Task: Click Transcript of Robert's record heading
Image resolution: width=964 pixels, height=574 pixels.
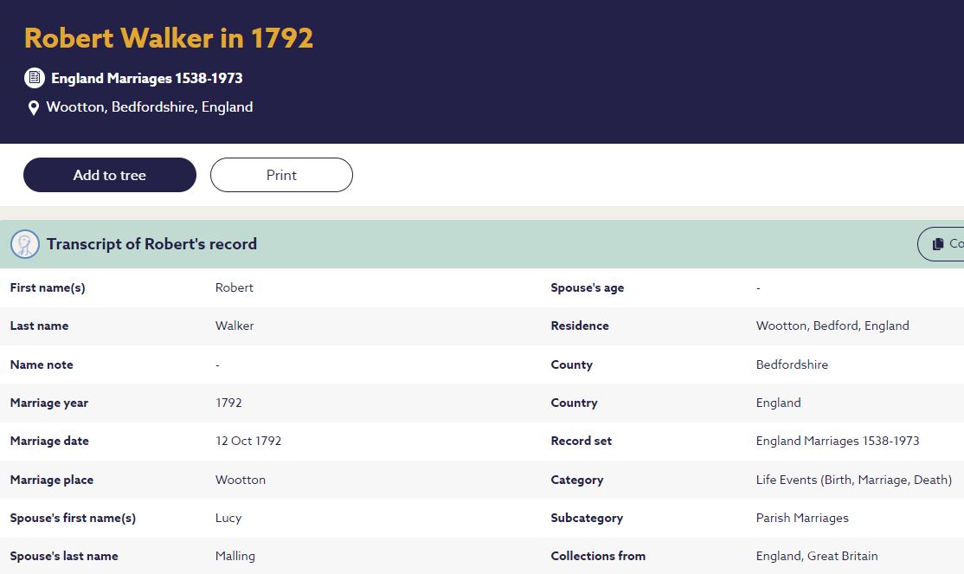Action: click(x=151, y=244)
